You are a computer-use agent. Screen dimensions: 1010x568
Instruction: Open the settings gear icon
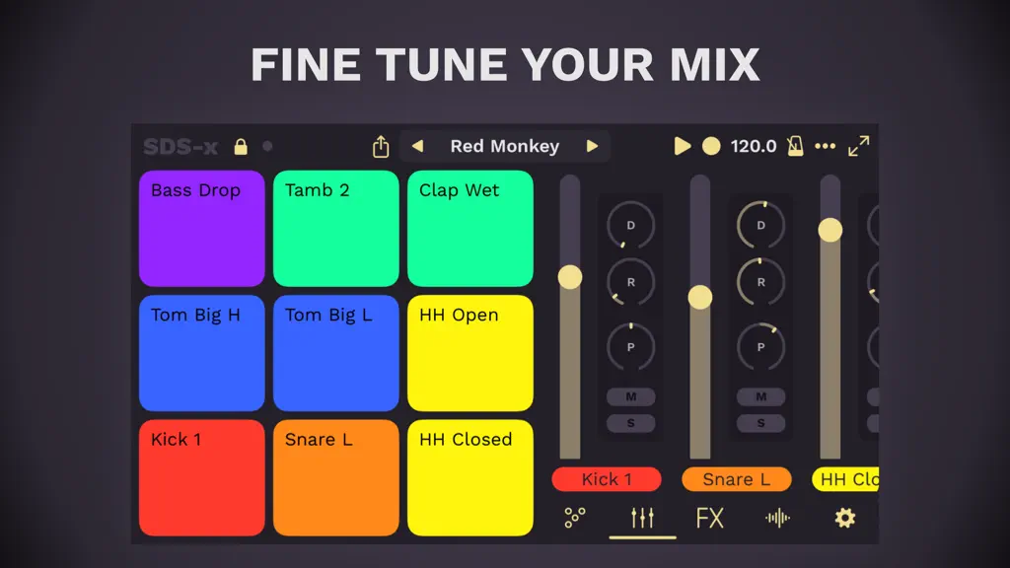point(845,518)
